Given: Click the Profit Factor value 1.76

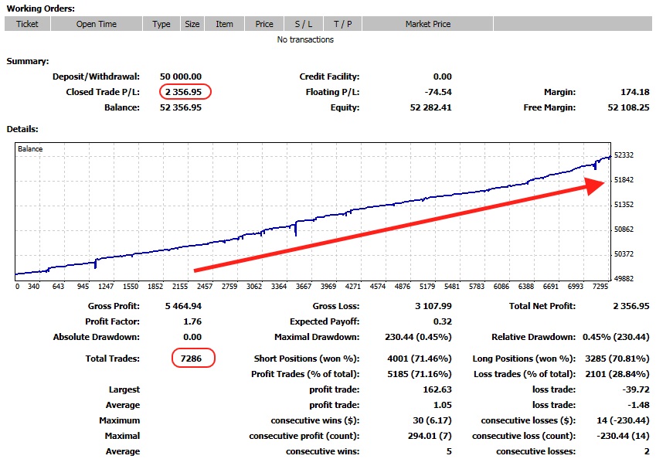Looking at the screenshot, I should (x=193, y=322).
